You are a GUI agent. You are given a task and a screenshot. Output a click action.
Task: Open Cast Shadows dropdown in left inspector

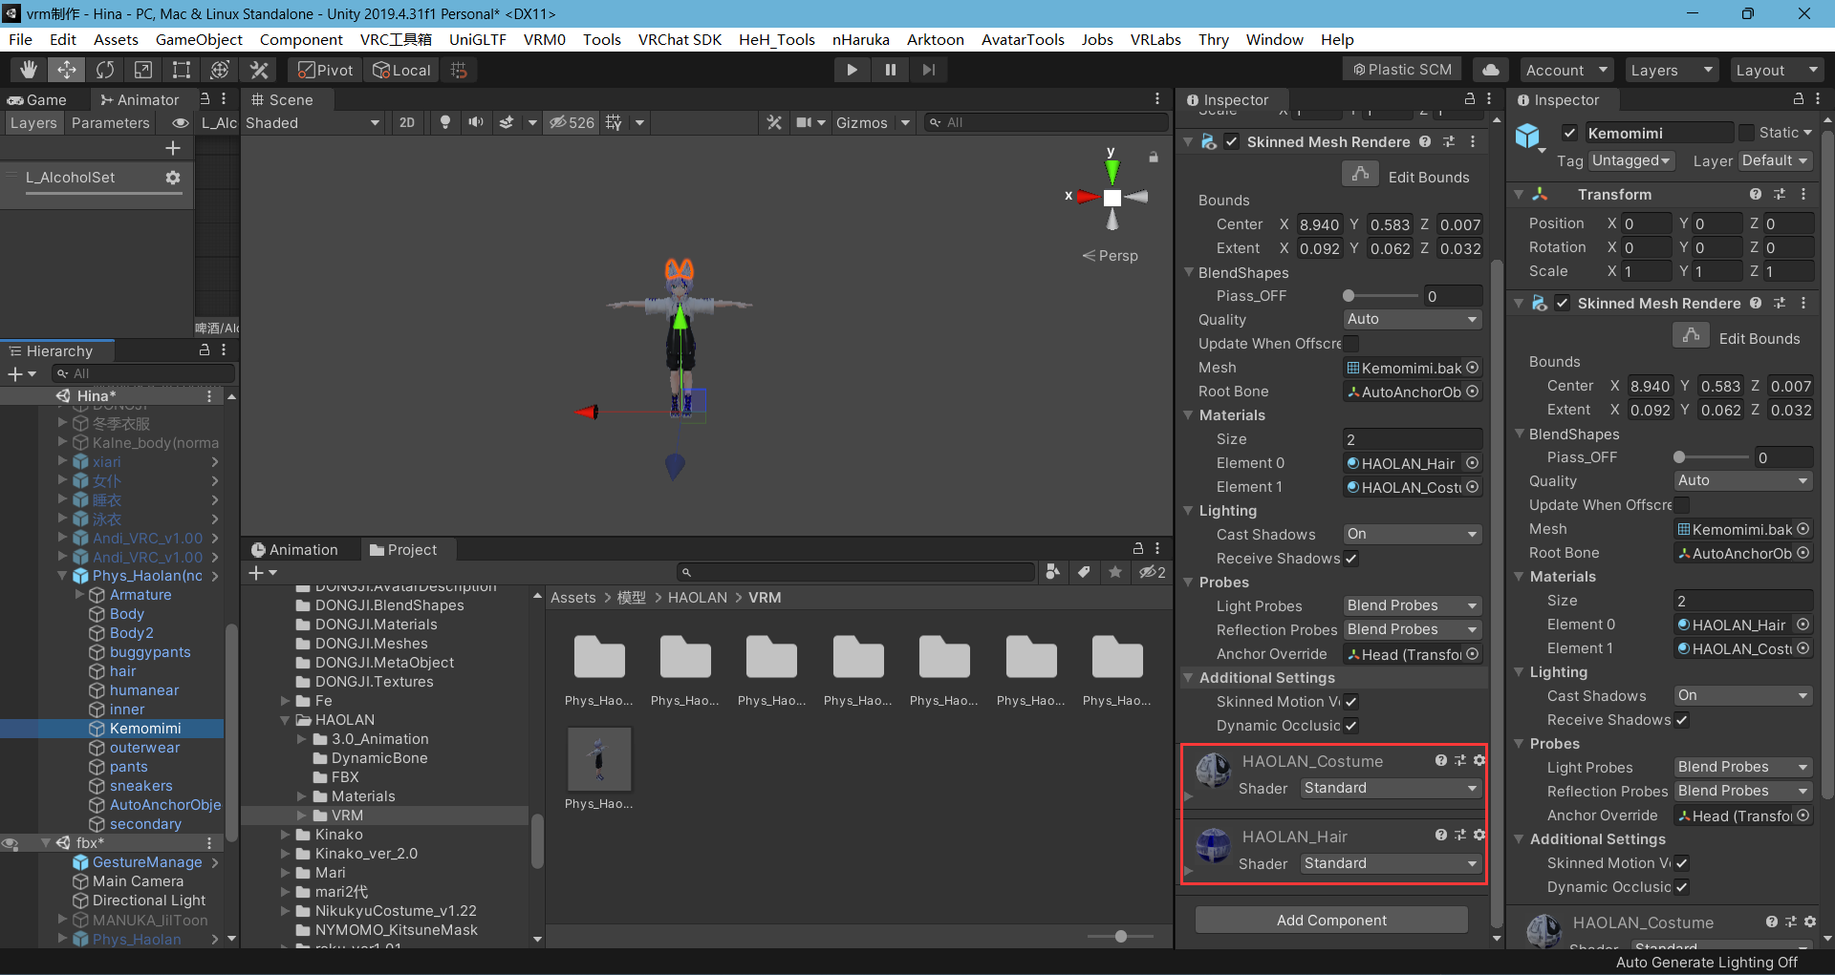tap(1413, 534)
